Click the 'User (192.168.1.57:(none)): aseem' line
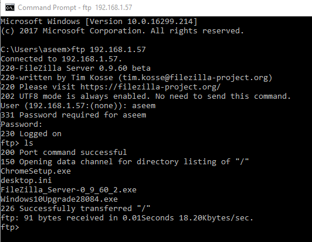This screenshot has width=312, height=242. tap(78, 106)
